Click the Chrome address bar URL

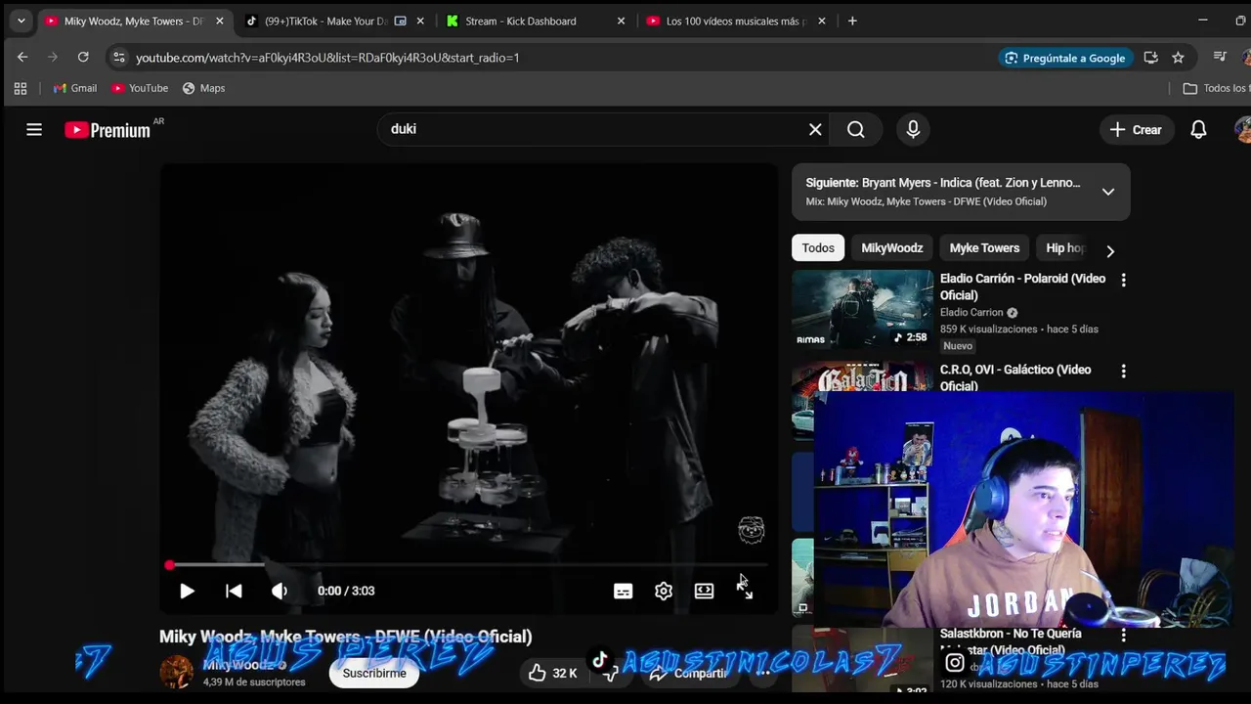pyautogui.click(x=327, y=58)
